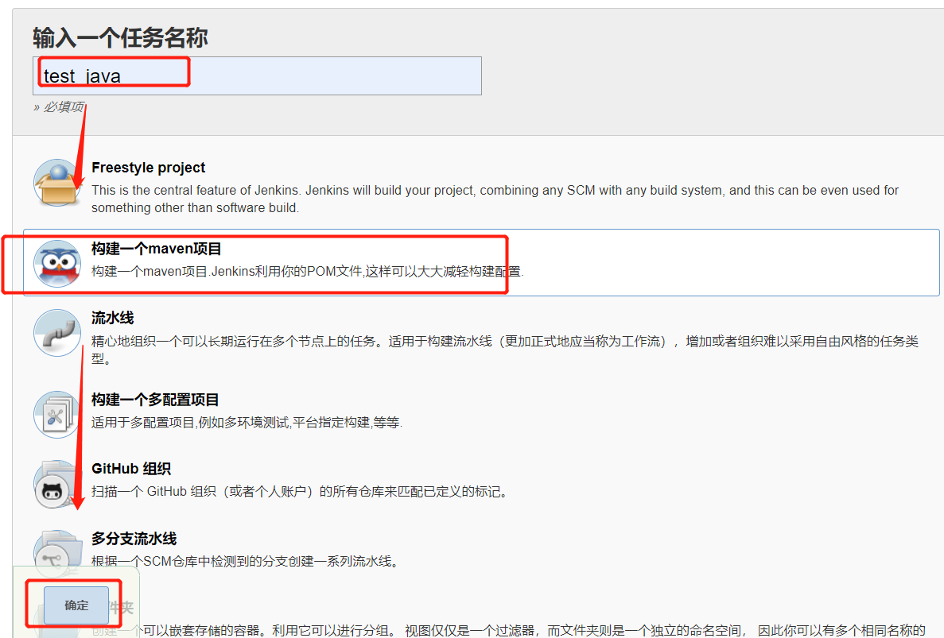Select the 流水线 title

click(x=113, y=318)
